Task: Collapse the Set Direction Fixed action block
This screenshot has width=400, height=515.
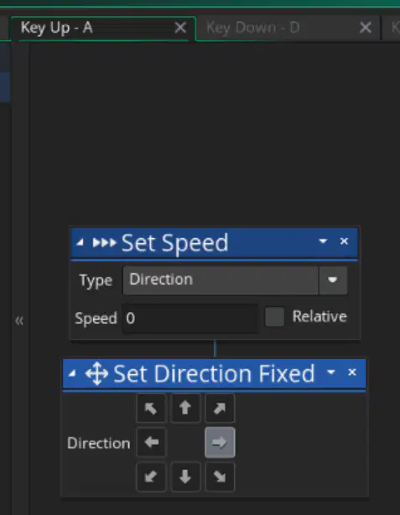Action: 72,373
